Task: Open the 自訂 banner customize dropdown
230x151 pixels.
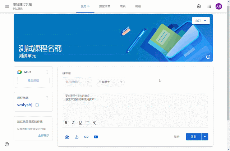Action: tap(201, 21)
